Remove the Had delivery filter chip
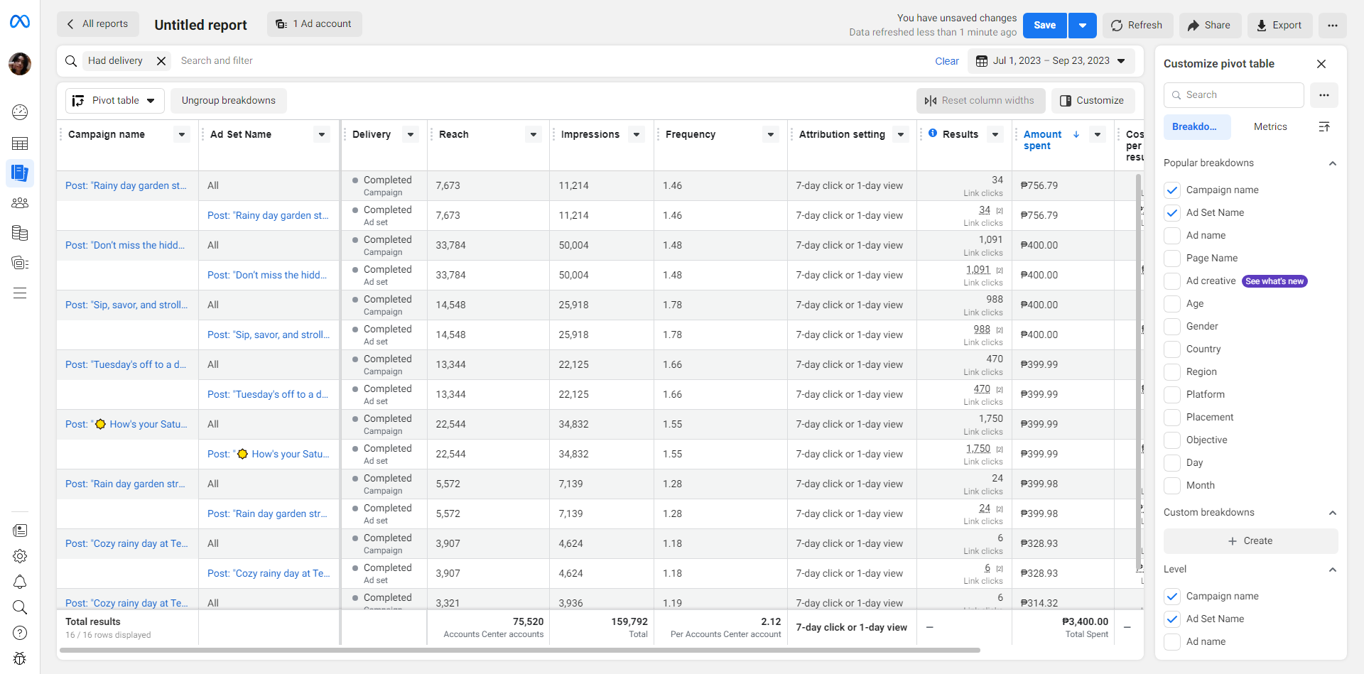 (161, 61)
